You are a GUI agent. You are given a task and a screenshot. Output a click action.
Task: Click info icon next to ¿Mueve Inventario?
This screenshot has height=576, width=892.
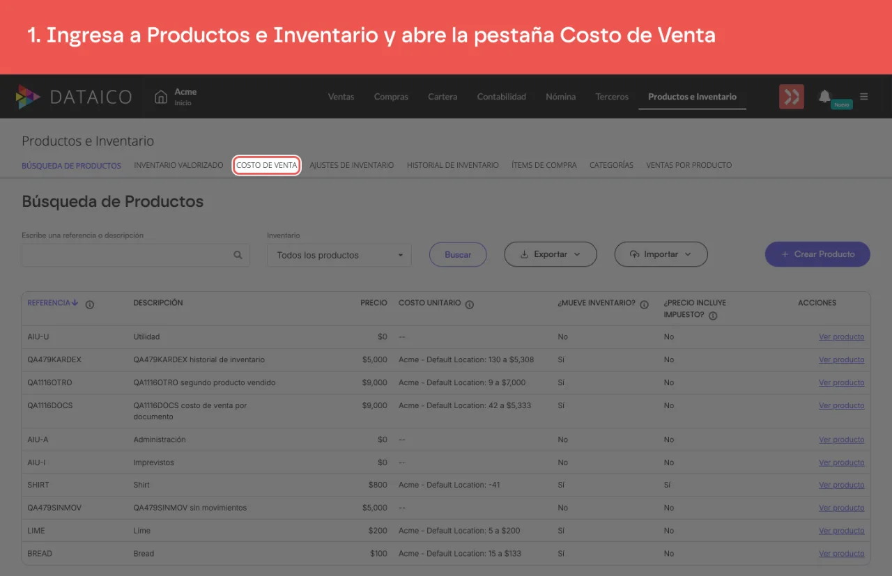coord(644,304)
